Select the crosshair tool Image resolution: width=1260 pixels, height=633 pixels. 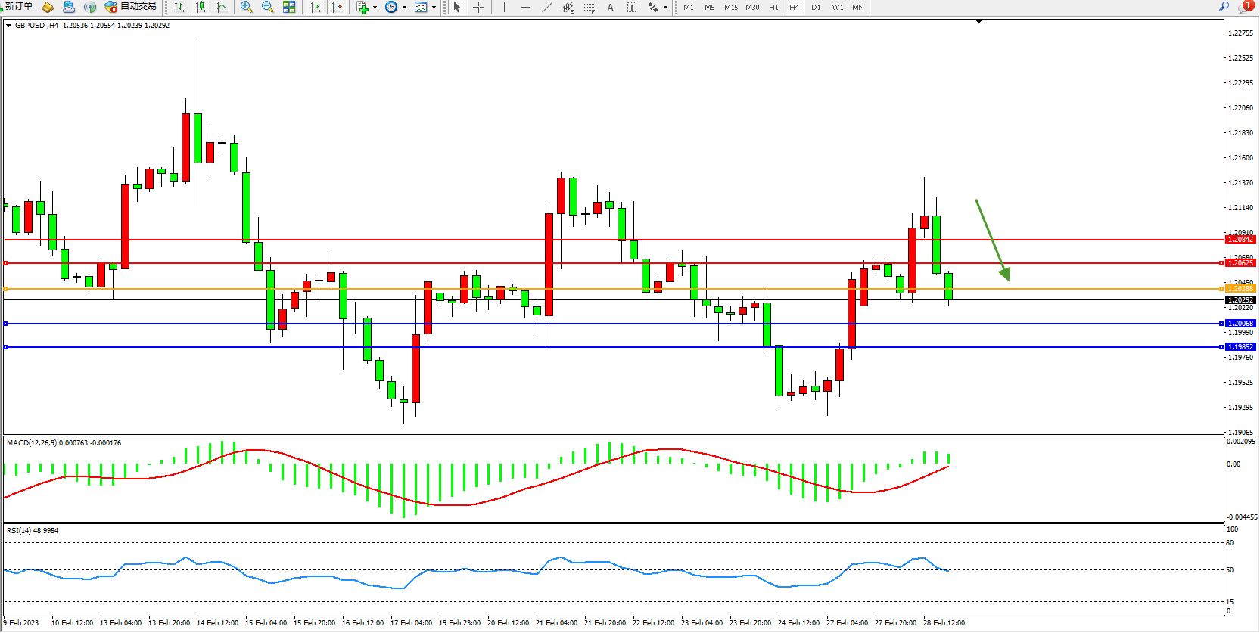click(478, 7)
